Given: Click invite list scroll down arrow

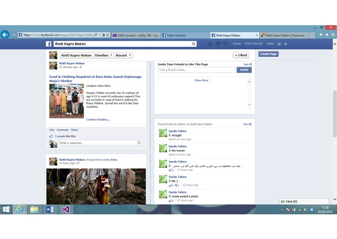Looking at the screenshot, I should 250,105.
